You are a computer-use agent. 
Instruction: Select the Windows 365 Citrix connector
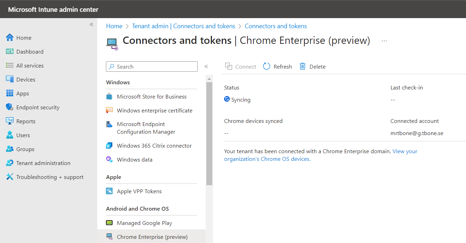(x=154, y=146)
